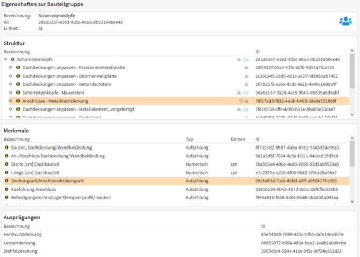Click yellow icon of Metallelement, vorgefertigt row

coord(18,109)
